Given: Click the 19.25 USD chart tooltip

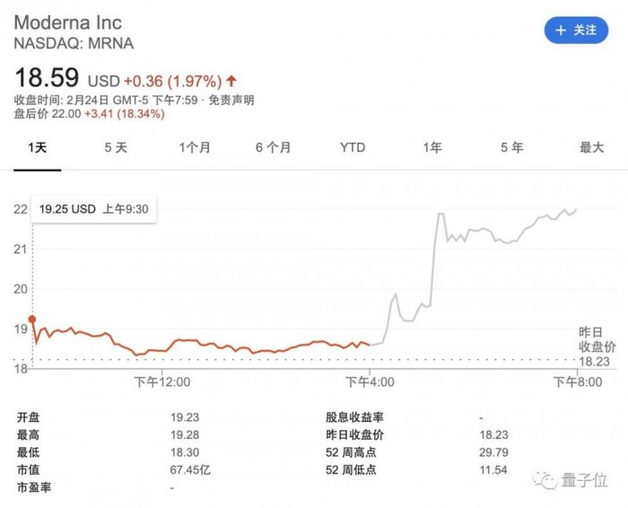Looking at the screenshot, I should (93, 209).
